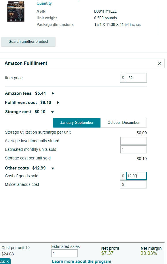Switch to October-December storage period
The image size is (167, 264).
(124, 123)
